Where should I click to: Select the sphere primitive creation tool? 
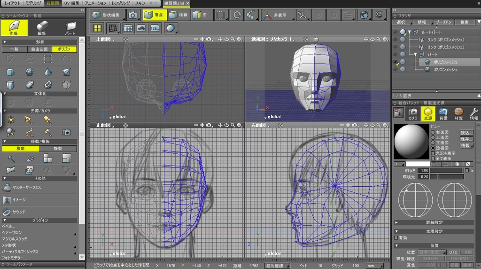[x=29, y=72]
